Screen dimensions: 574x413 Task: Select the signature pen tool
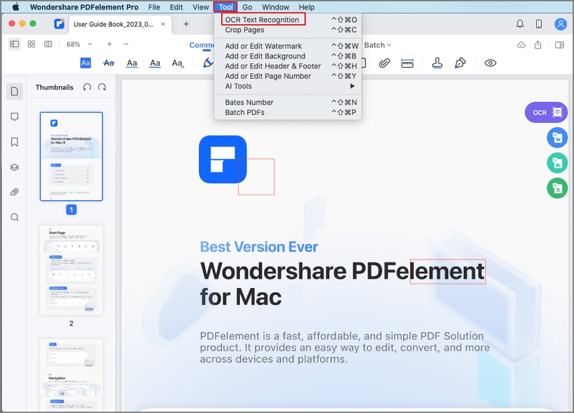pyautogui.click(x=460, y=63)
